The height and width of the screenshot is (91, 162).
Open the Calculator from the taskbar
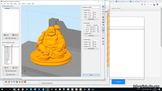pos(18,89)
